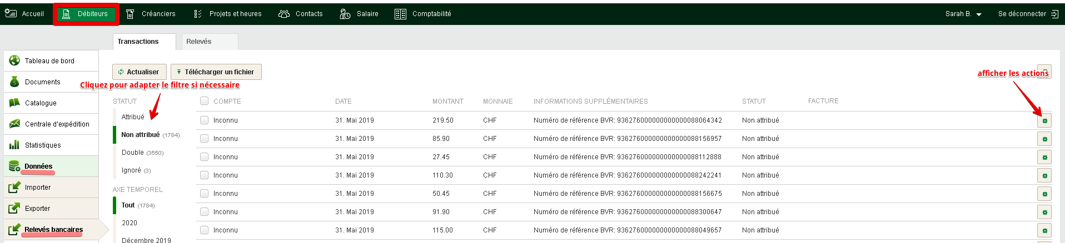
Task: Click the Données database icon
Action: 14,166
